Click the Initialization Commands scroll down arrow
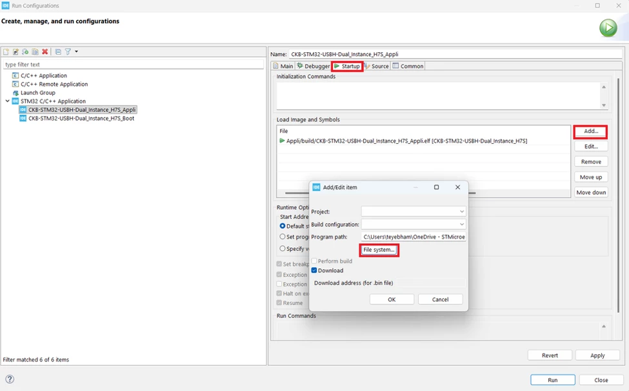Viewport: 629px width, 391px height. pos(604,105)
